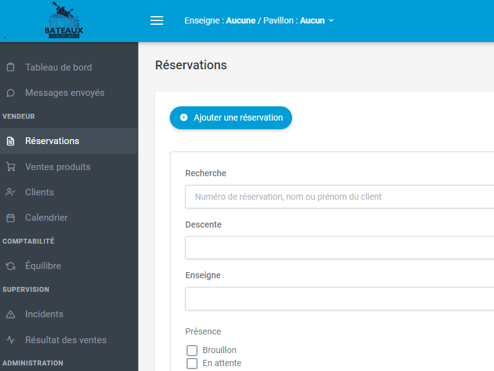Click the Ventes produits cart icon

(x=10, y=166)
